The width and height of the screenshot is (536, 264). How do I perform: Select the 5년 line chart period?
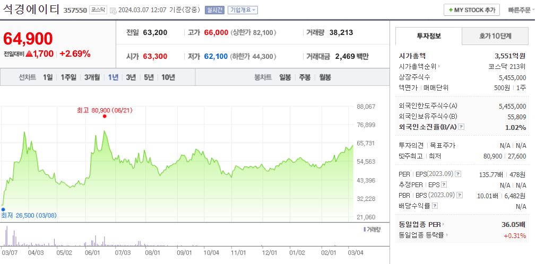149,77
